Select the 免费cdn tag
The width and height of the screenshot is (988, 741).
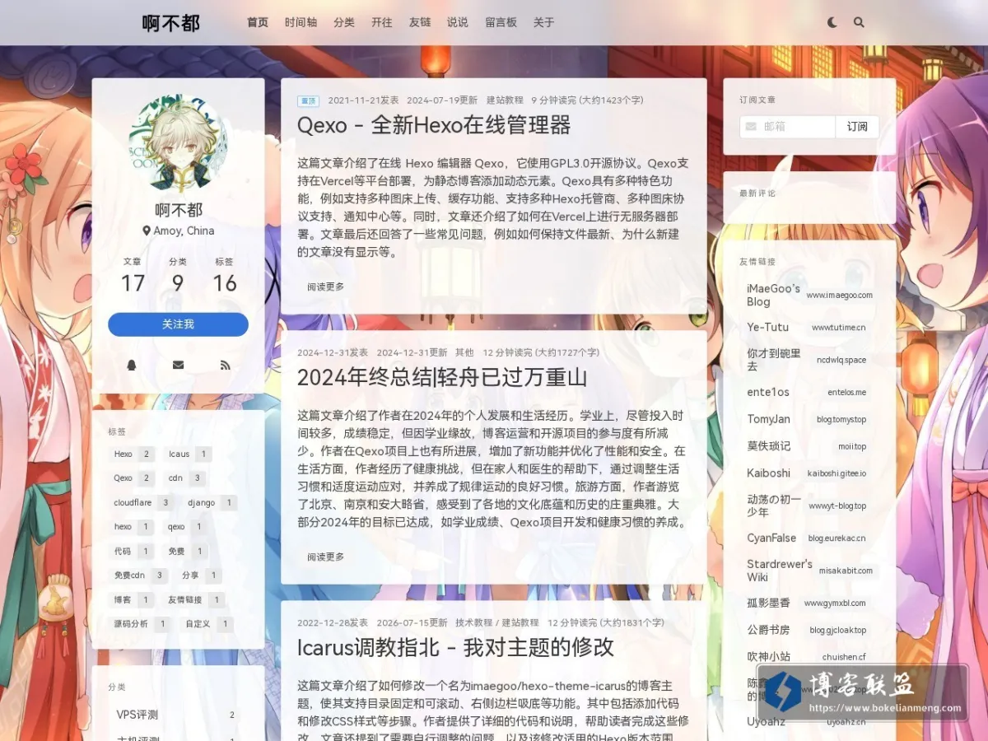point(138,576)
